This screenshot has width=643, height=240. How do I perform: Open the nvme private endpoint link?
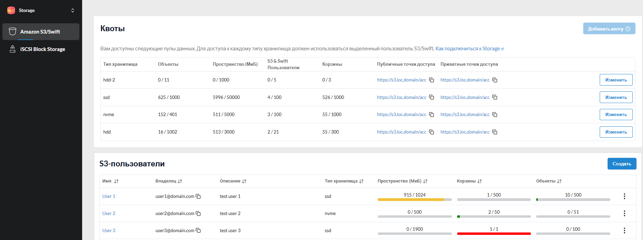coord(465,114)
